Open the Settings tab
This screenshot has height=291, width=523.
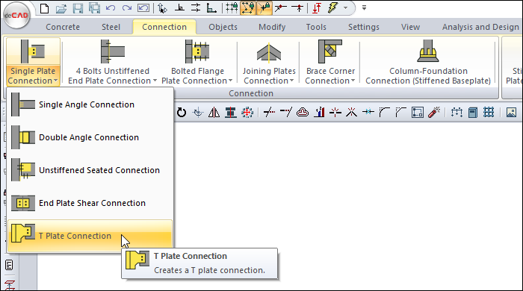coord(364,27)
